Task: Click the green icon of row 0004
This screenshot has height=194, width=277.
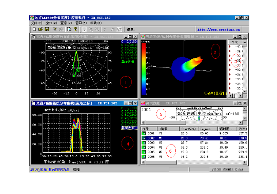Action: click(144, 148)
